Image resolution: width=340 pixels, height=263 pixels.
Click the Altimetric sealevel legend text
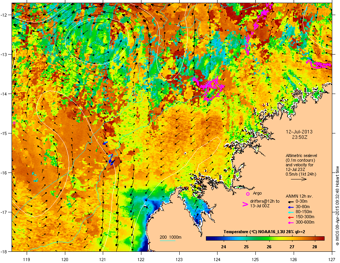tap(301, 155)
